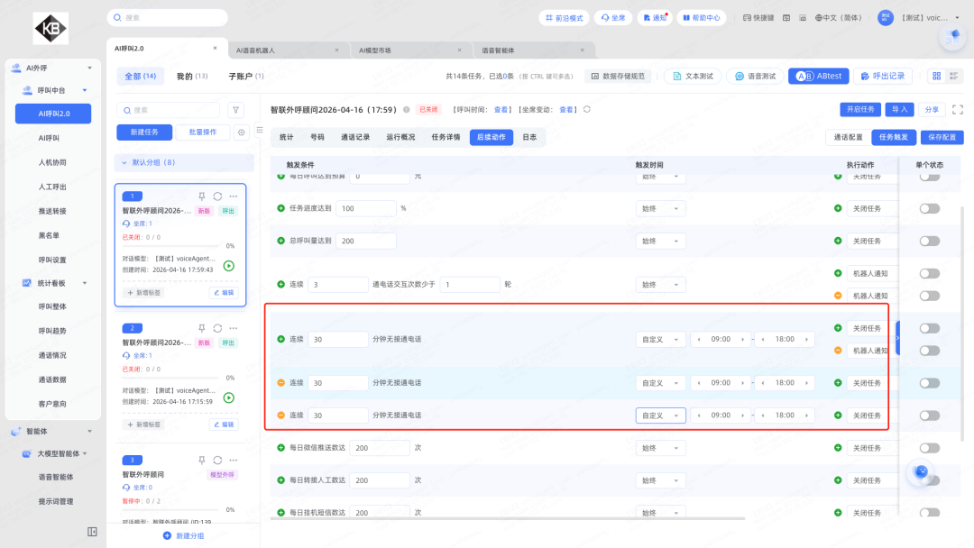Click the green play icon on task 1
The width and height of the screenshot is (974, 548).
click(x=229, y=266)
